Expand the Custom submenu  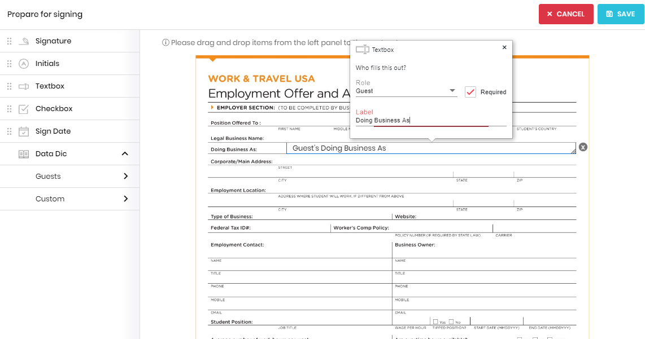pyautogui.click(x=126, y=199)
